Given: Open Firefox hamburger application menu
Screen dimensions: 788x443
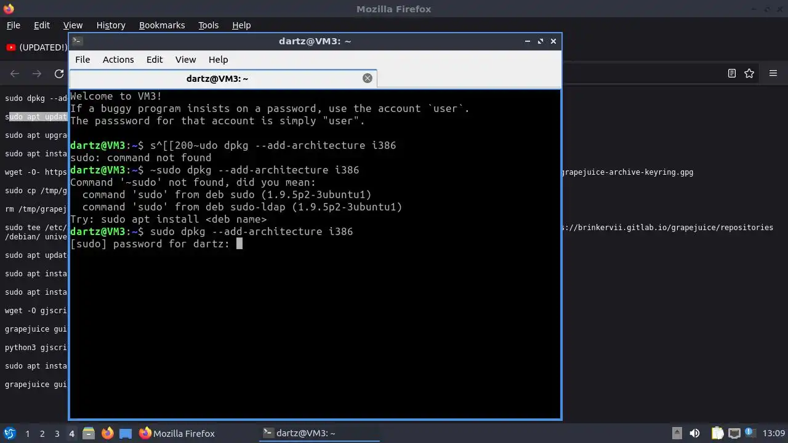Looking at the screenshot, I should click(773, 73).
